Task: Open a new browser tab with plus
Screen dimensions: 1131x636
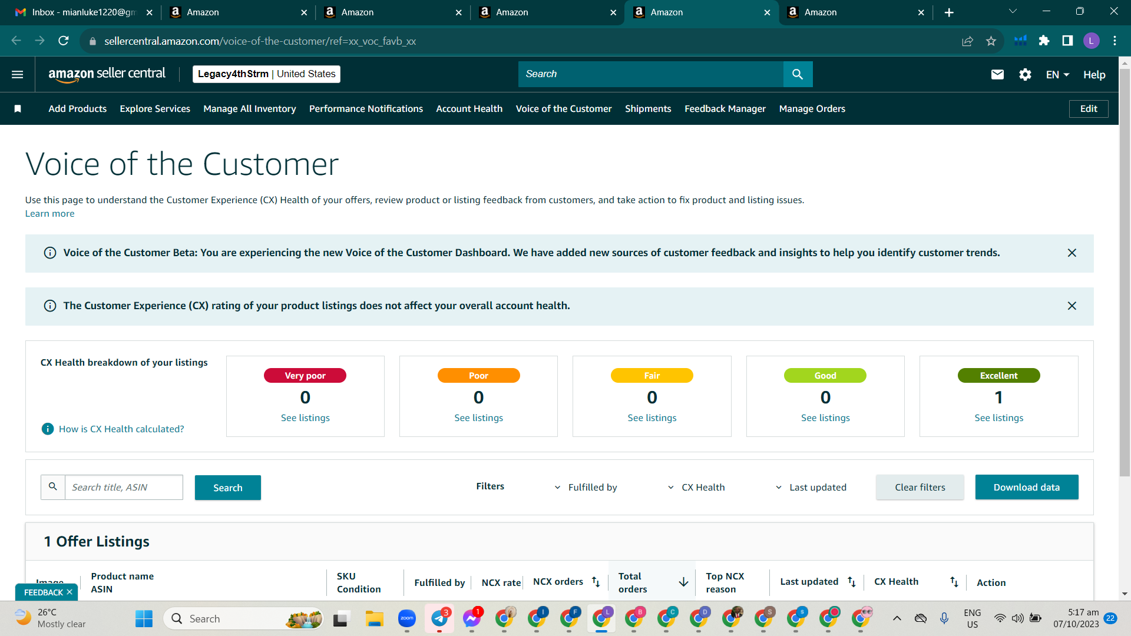Action: (x=949, y=12)
